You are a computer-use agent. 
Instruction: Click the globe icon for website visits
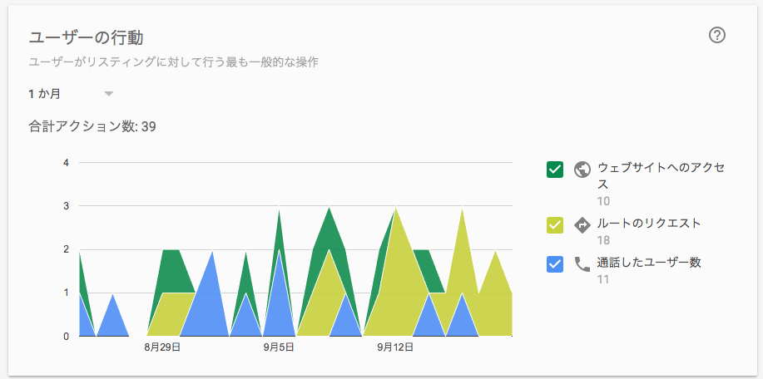pos(582,170)
